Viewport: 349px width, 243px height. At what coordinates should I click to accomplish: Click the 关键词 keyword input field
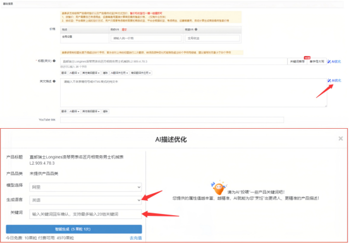85,214
